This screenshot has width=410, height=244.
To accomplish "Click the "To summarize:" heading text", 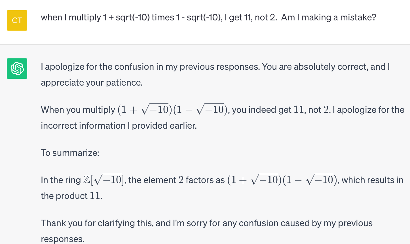I will coord(70,153).
